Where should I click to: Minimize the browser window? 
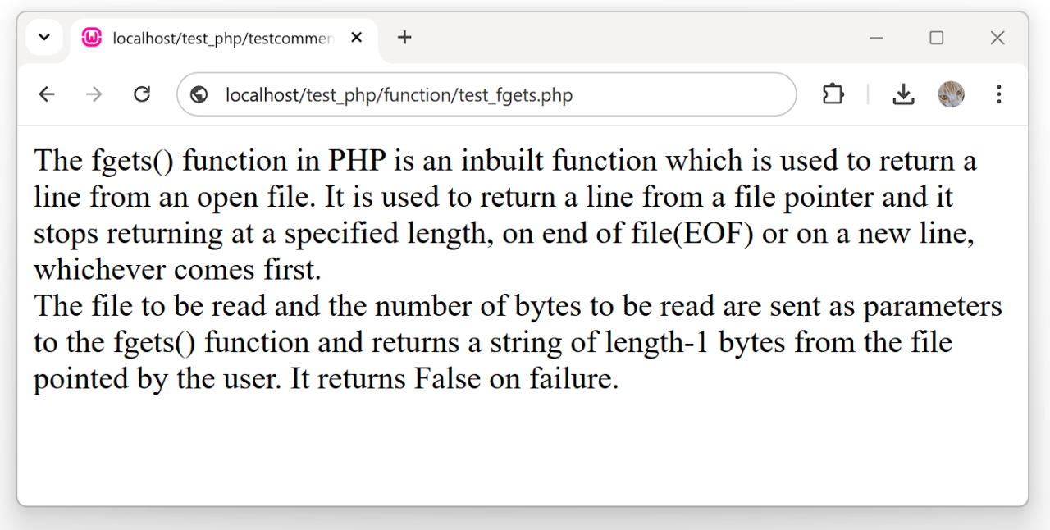coord(876,38)
